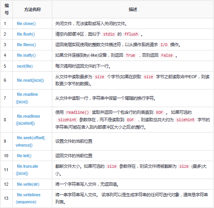Click the True code tag in isatty row
The width and height of the screenshot is (214, 208).
point(131,55)
